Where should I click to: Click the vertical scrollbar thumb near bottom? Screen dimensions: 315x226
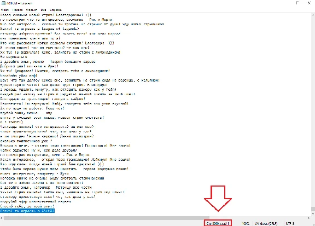click(x=313, y=209)
